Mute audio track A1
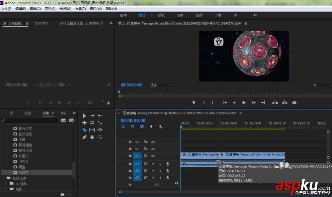 pyautogui.click(x=153, y=164)
